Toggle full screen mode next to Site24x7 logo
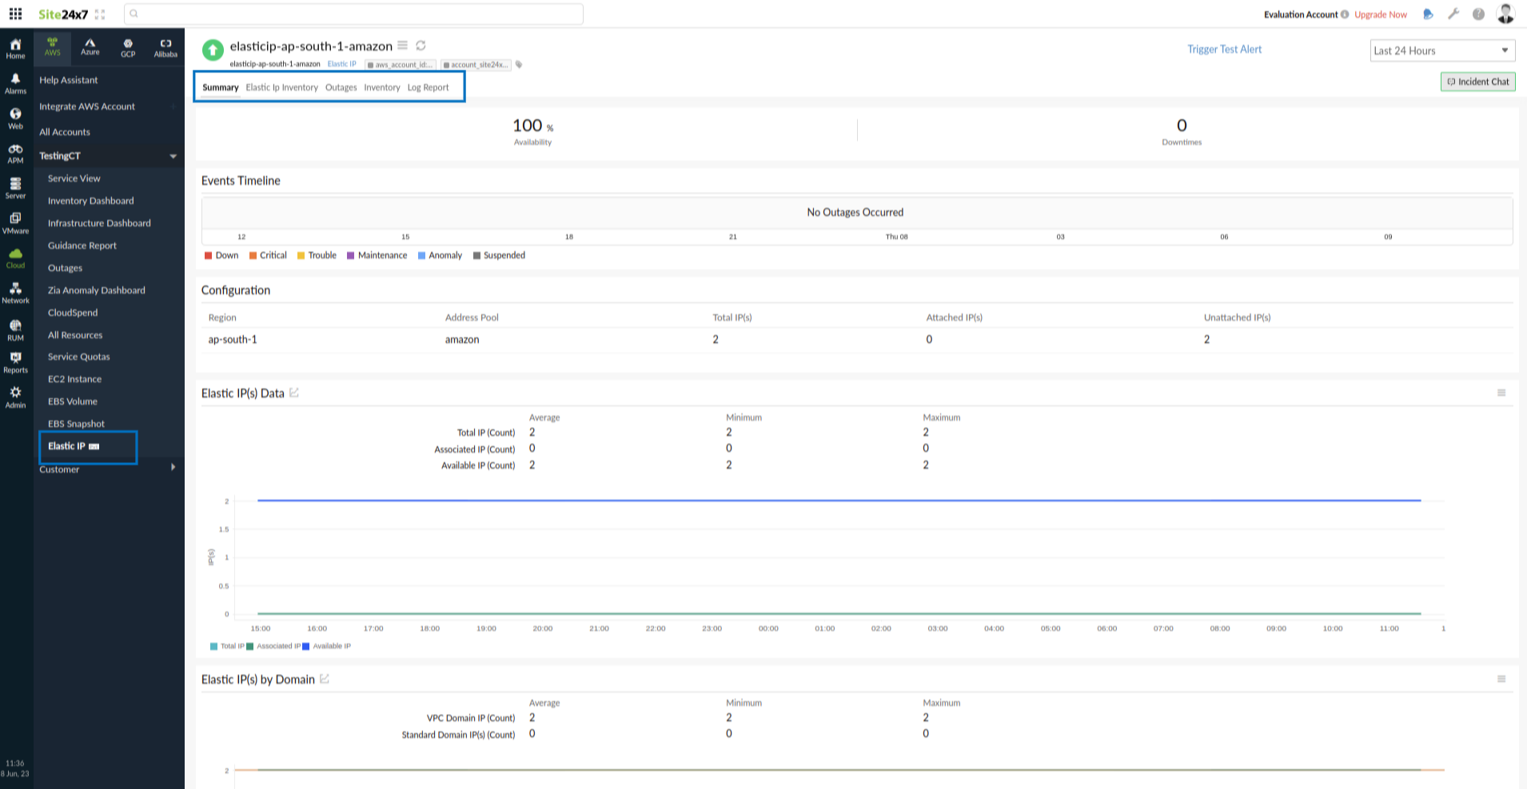The image size is (1527, 789). pyautogui.click(x=100, y=14)
